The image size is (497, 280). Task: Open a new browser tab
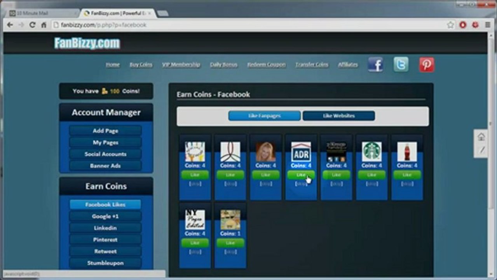click(x=162, y=14)
